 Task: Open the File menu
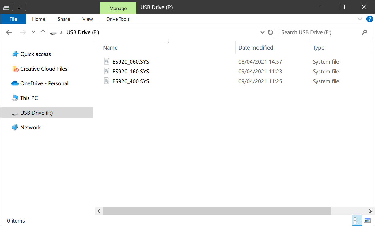pyautogui.click(x=13, y=19)
